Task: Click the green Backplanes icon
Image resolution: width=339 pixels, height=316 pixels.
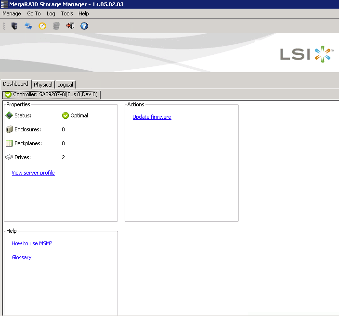Action: click(9, 143)
